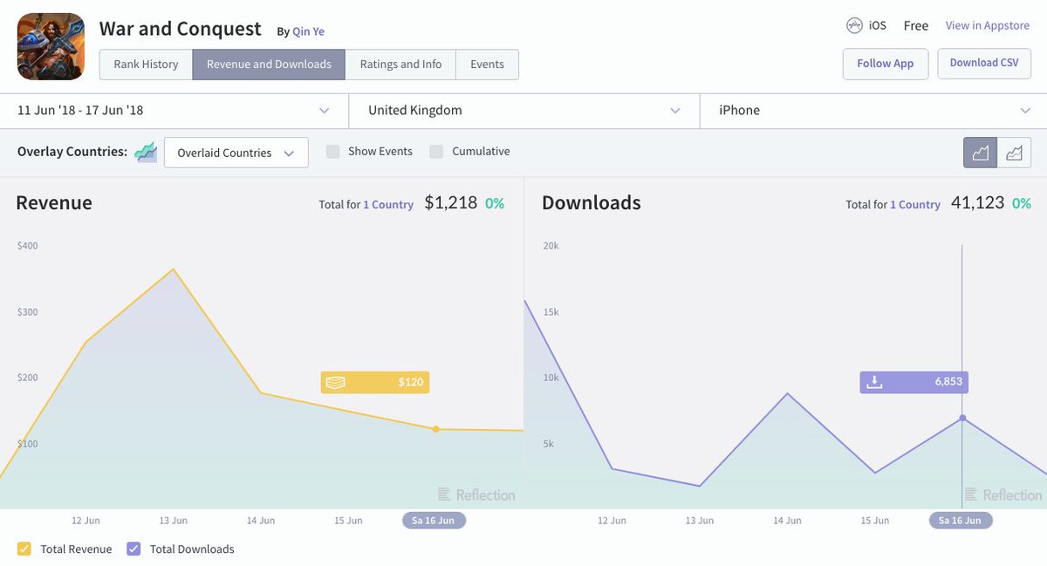The width and height of the screenshot is (1047, 566).
Task: Click the Free price label
Action: click(916, 26)
